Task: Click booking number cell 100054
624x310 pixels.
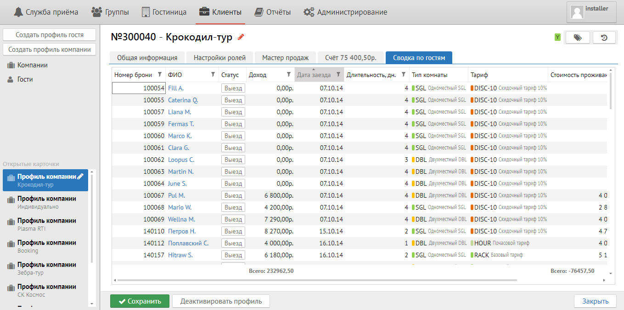Action: (139, 88)
